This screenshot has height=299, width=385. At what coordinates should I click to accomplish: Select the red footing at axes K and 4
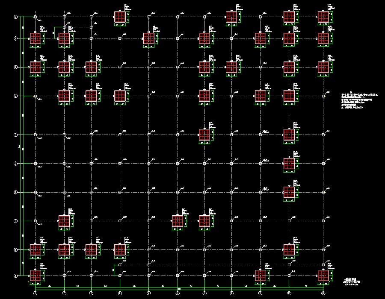coord(120,17)
